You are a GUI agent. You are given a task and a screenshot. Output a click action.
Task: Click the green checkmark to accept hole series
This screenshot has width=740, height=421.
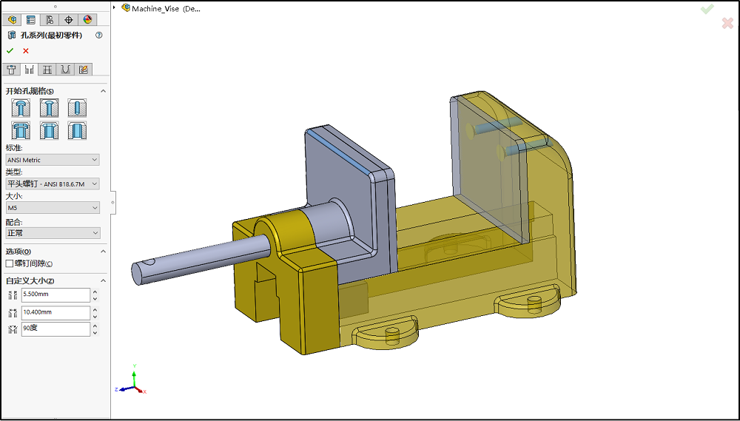10,51
